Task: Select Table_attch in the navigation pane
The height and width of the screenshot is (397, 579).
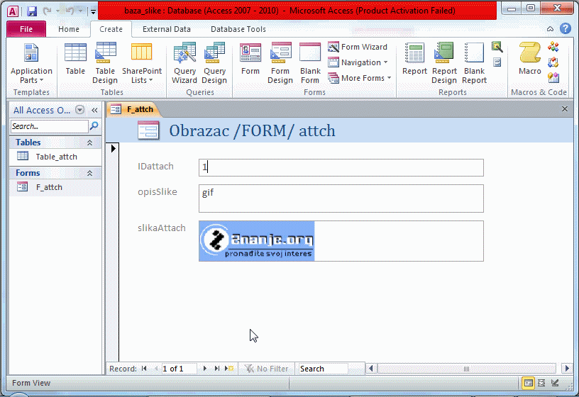Action: [56, 157]
